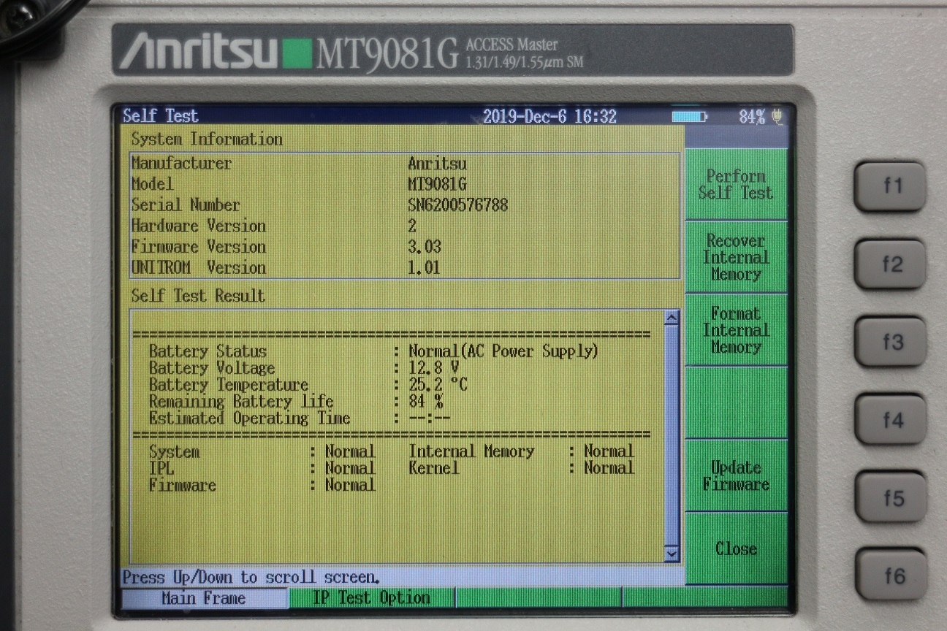This screenshot has height=631, width=947.
Task: Click the Kernel result label
Action: pos(433,468)
